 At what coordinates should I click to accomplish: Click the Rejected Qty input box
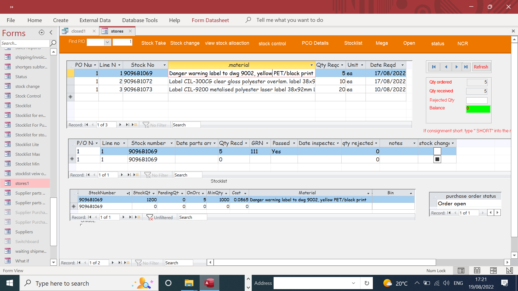pos(477,100)
